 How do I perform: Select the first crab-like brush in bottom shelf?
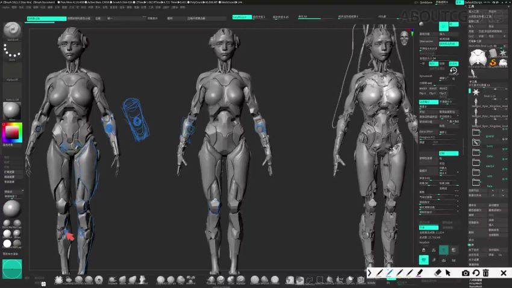[59, 280]
